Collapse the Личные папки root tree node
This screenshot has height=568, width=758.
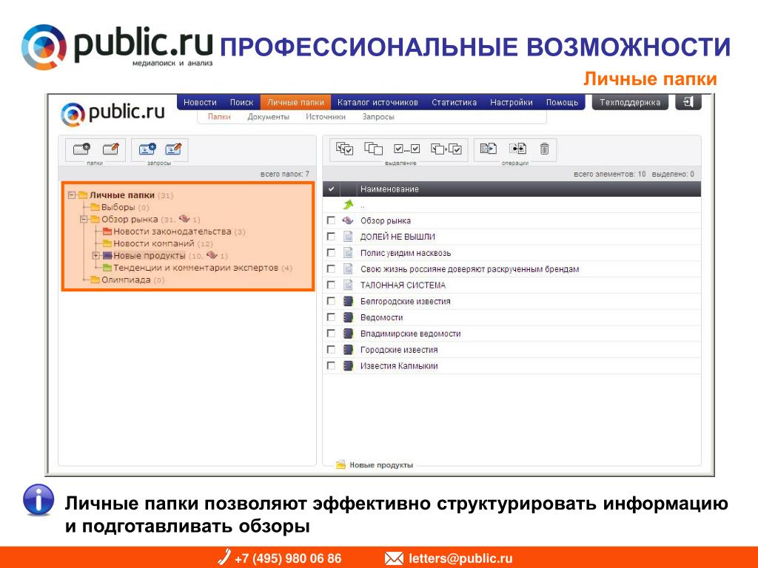72,195
